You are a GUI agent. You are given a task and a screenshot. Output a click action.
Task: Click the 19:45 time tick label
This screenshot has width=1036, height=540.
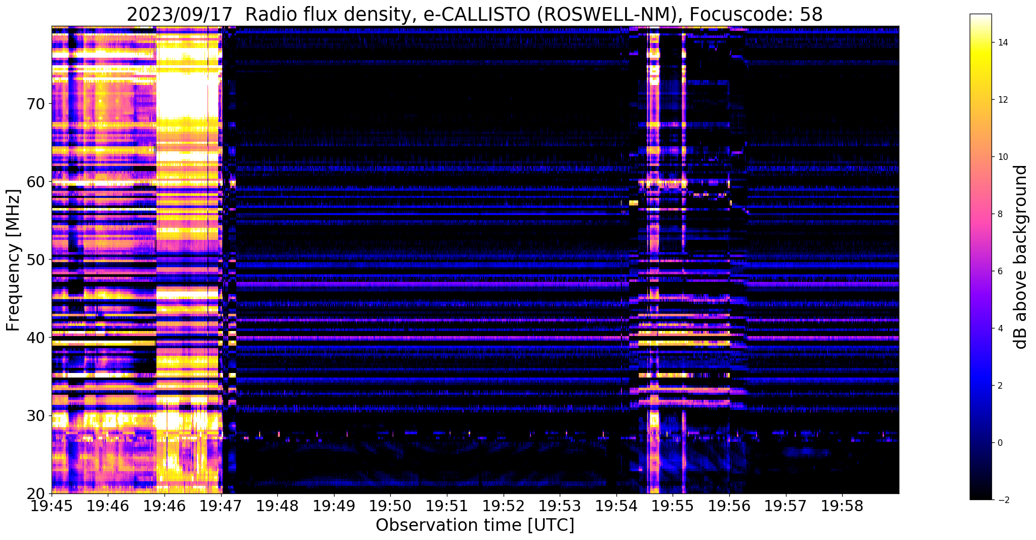[52, 507]
